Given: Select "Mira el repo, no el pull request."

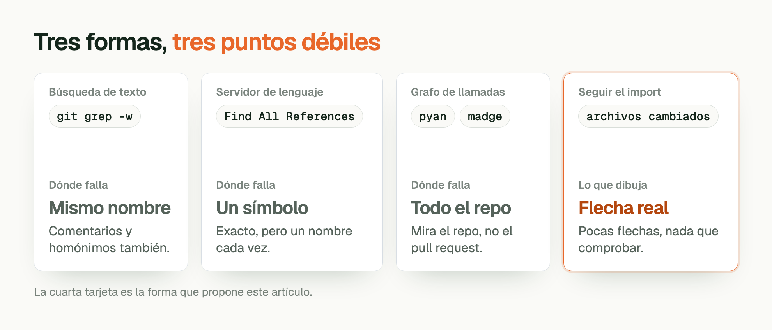Looking at the screenshot, I should pyautogui.click(x=462, y=239).
